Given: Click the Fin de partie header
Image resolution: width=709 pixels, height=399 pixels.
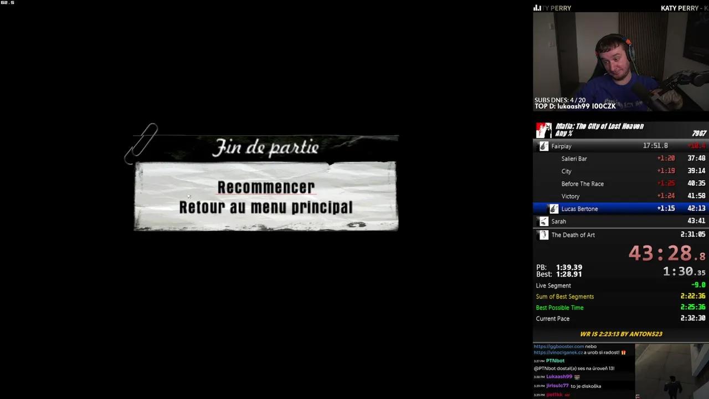Looking at the screenshot, I should point(266,147).
